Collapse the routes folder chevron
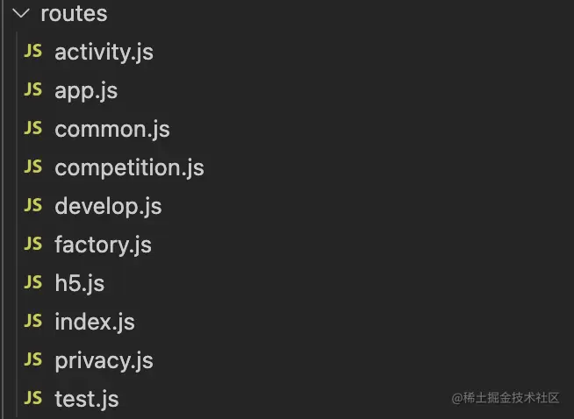 tap(20, 13)
